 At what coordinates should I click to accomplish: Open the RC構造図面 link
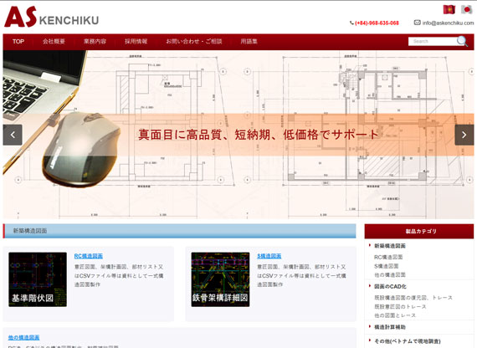(89, 256)
